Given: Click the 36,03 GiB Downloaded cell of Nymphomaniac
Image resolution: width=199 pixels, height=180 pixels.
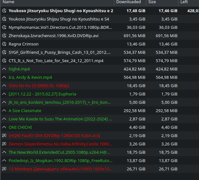Looking at the screenshot, I should (136, 28).
